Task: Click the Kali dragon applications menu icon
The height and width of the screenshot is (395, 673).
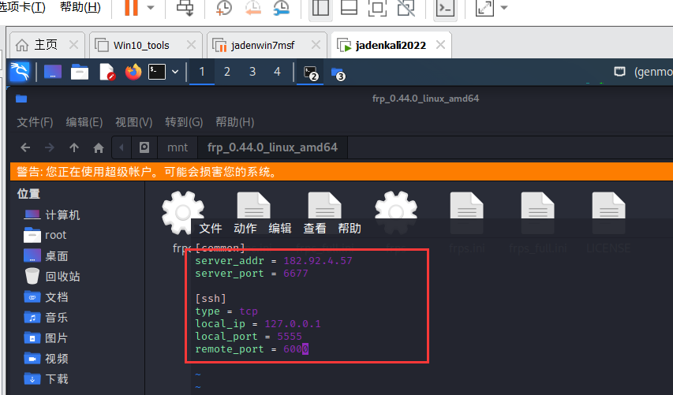Action: pyautogui.click(x=19, y=72)
